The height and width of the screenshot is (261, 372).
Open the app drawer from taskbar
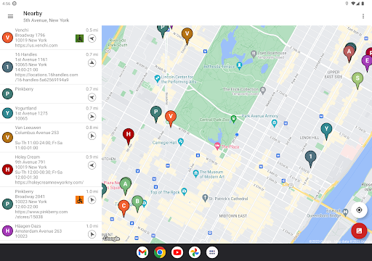coord(212,252)
